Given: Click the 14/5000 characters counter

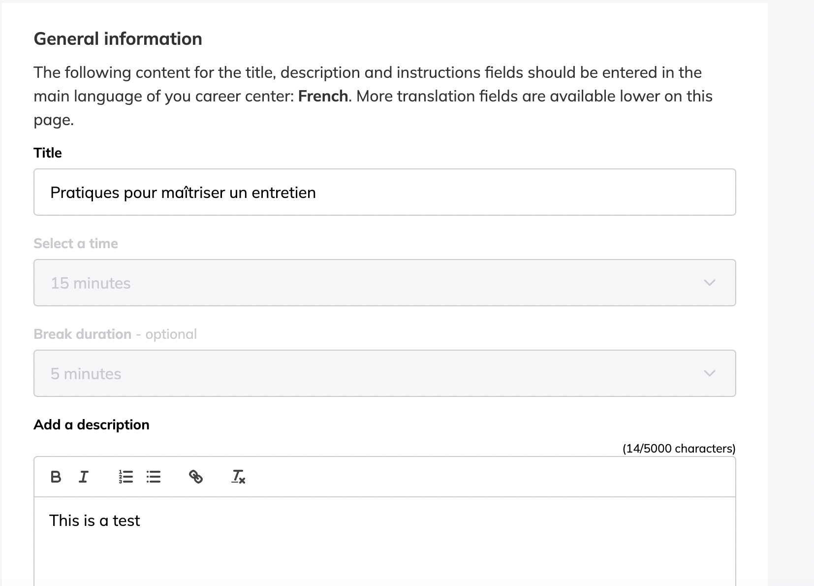Looking at the screenshot, I should tap(679, 449).
